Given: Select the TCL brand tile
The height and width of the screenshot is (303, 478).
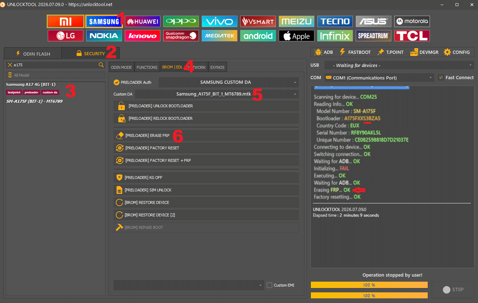Looking at the screenshot, I should [412, 36].
